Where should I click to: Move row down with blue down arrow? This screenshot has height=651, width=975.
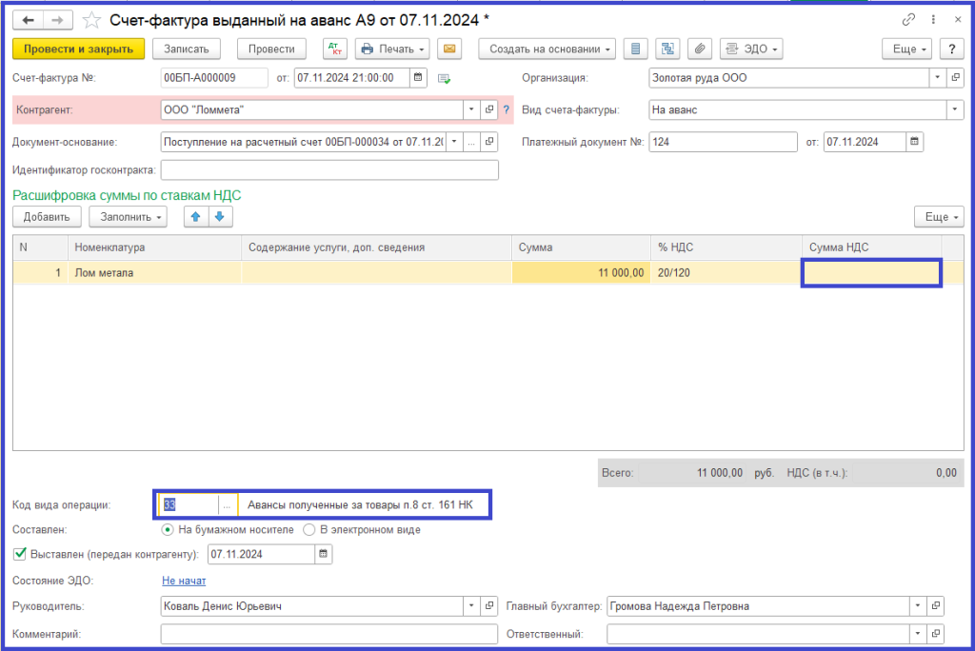(220, 217)
